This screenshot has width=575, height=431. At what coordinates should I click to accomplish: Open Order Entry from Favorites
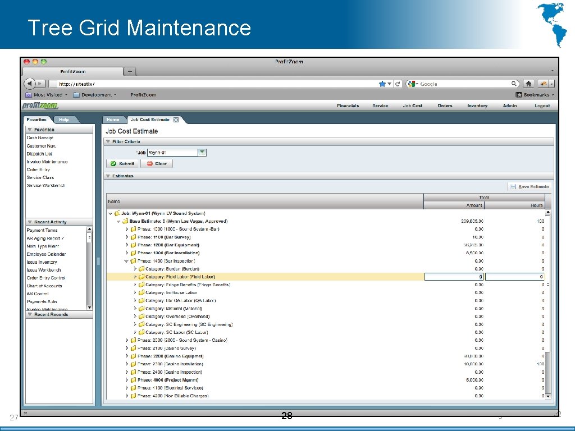[x=38, y=169]
